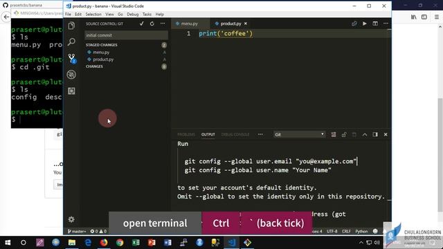Open the Go menu
This screenshot has width=443, height=249.
[120, 14]
